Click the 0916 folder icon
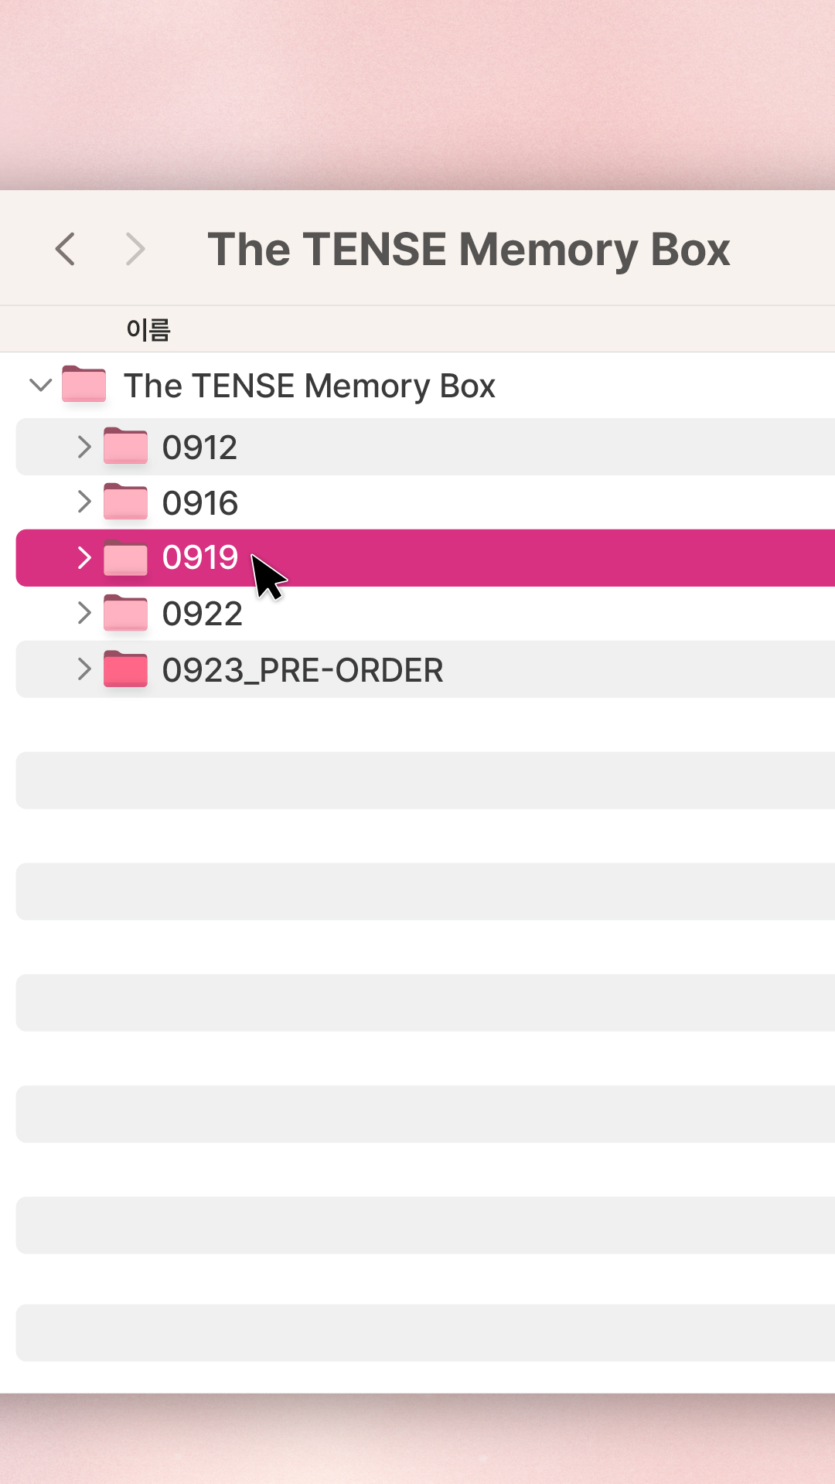The width and height of the screenshot is (835, 1484). [125, 502]
